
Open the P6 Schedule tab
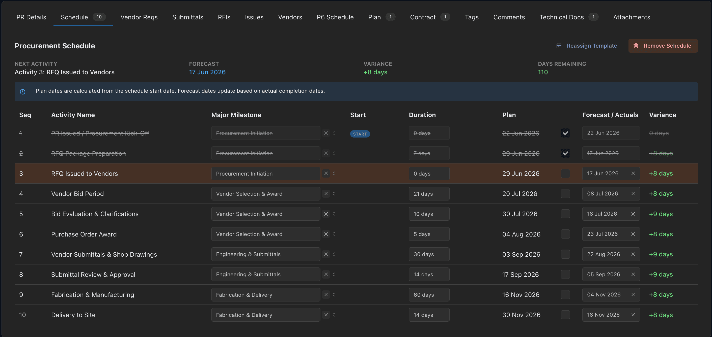335,17
